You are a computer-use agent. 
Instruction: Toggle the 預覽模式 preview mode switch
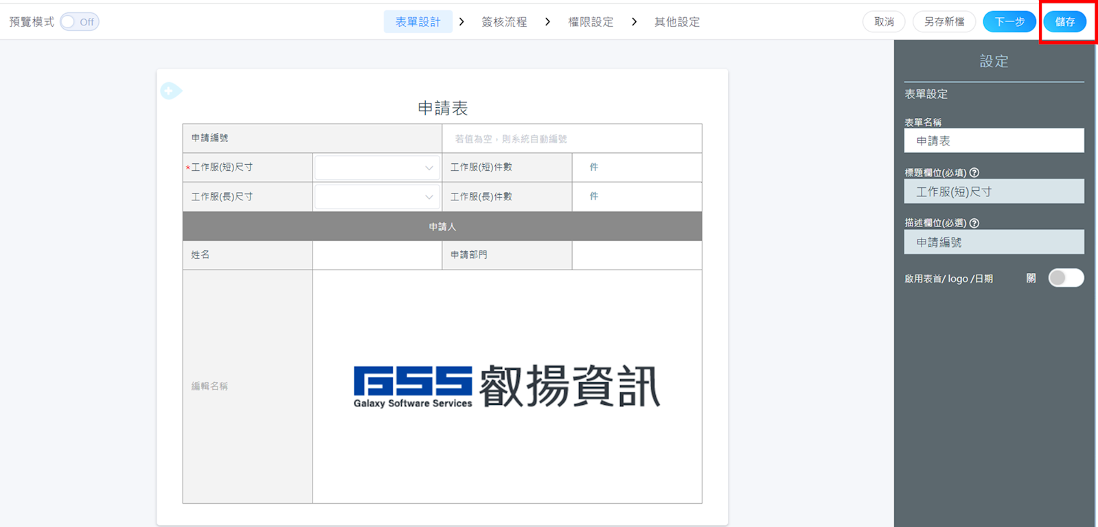[80, 22]
